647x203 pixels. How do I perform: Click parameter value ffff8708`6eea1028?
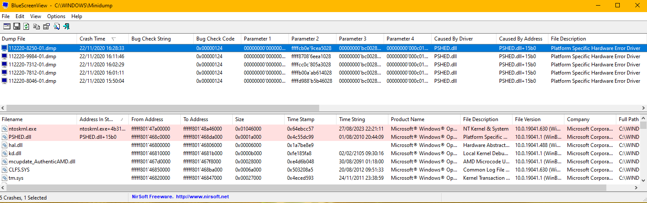(x=311, y=56)
